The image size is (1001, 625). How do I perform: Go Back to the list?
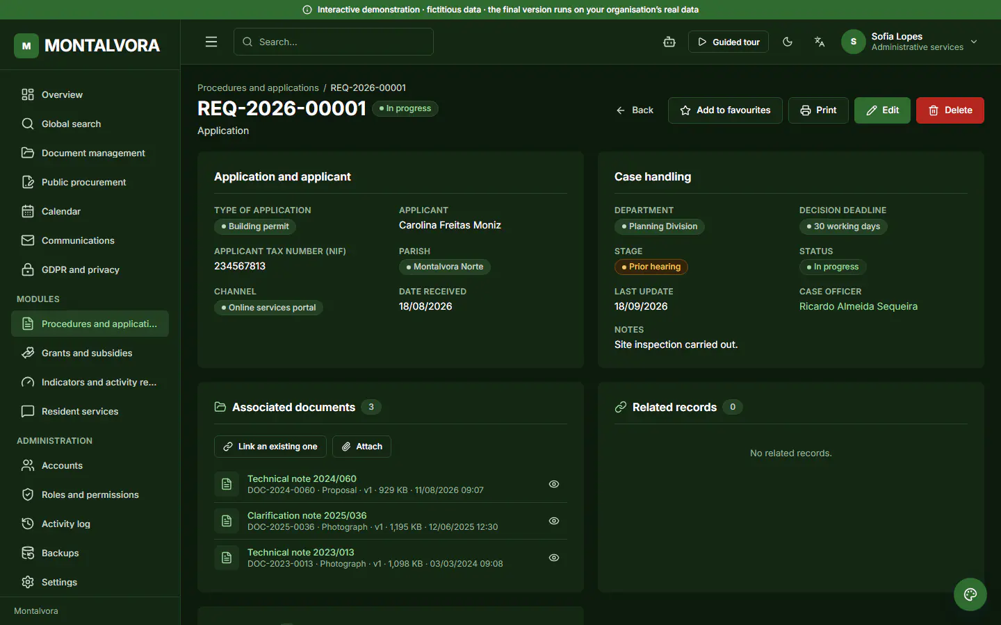634,110
